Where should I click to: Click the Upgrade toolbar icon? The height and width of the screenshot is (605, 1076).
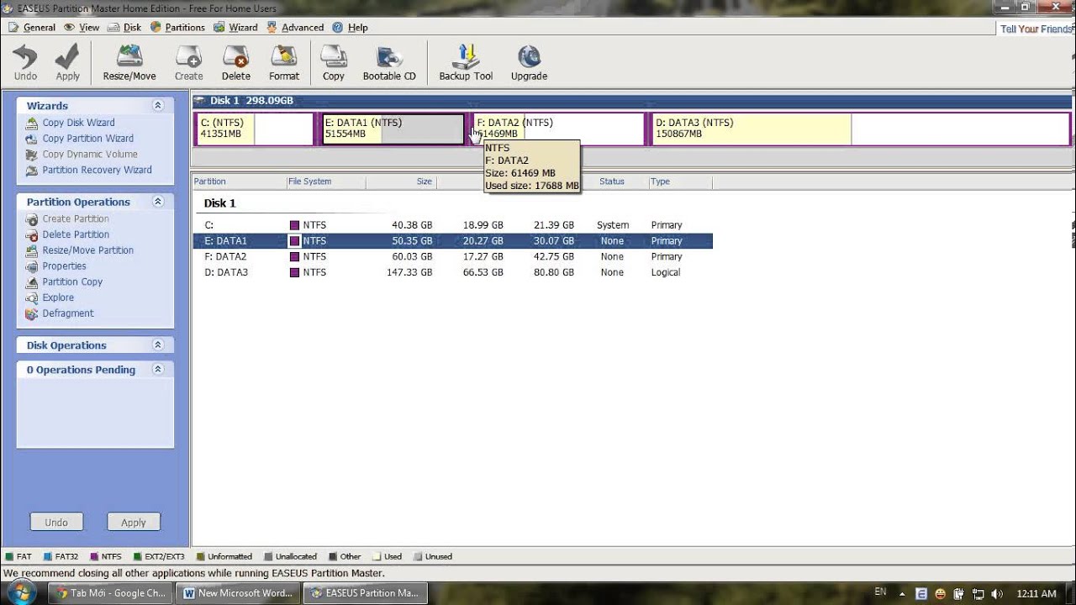tap(529, 62)
